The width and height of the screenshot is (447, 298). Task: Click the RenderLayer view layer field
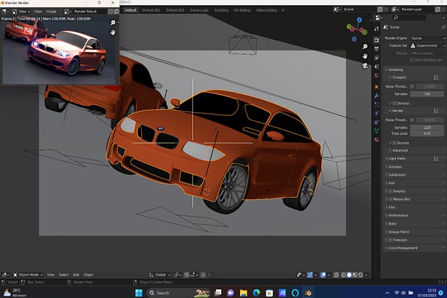pos(416,9)
